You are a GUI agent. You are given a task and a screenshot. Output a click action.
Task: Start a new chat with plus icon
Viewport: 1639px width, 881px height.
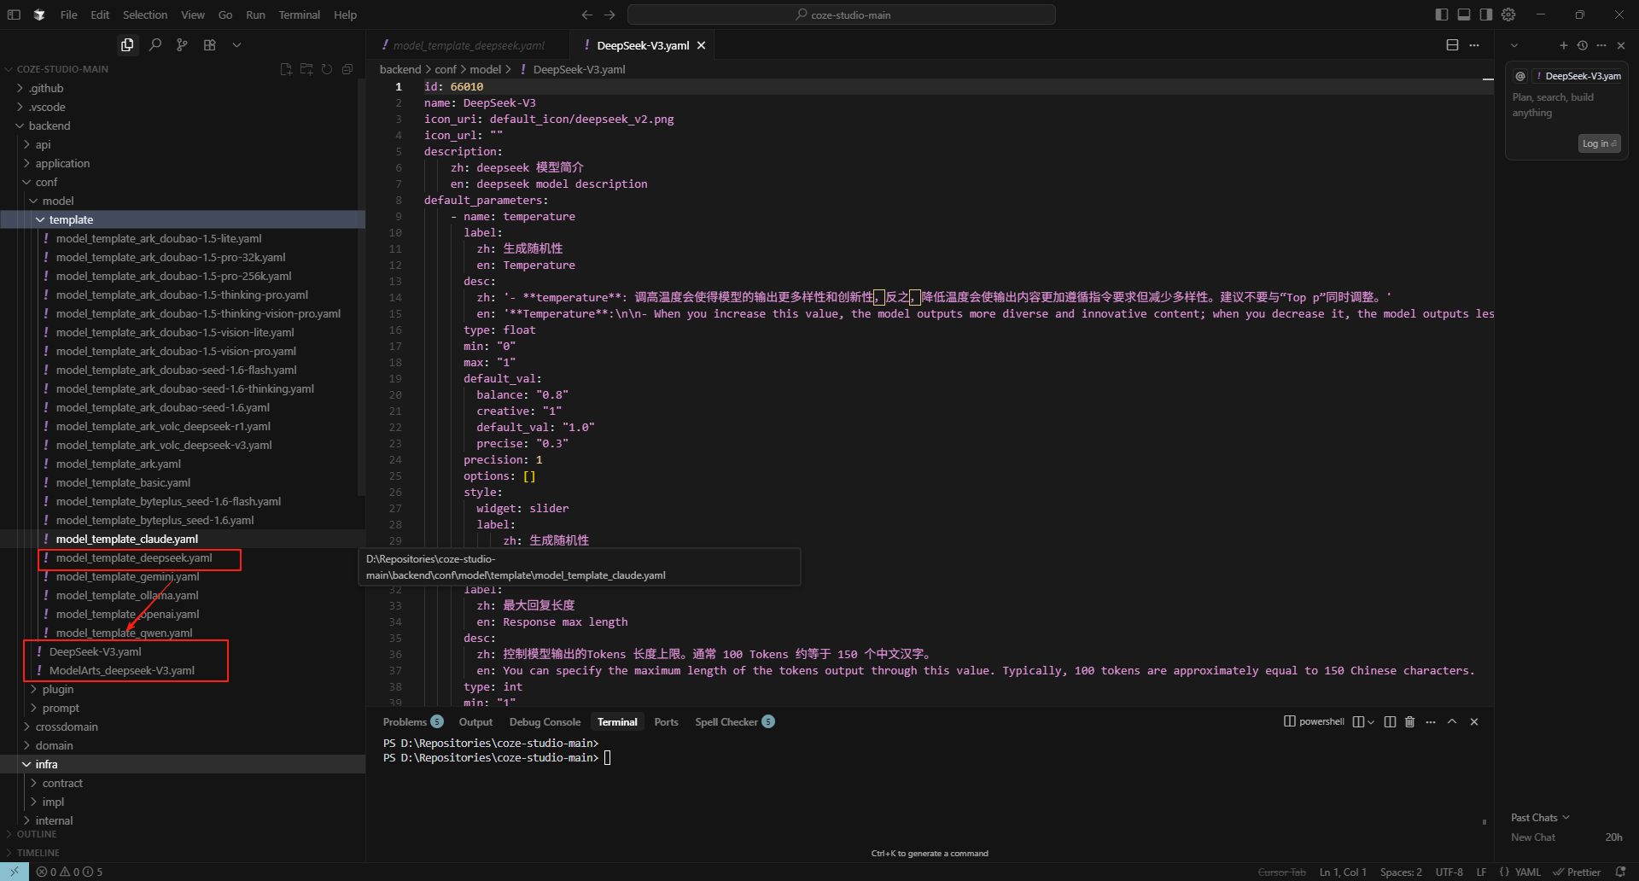pos(1564,45)
